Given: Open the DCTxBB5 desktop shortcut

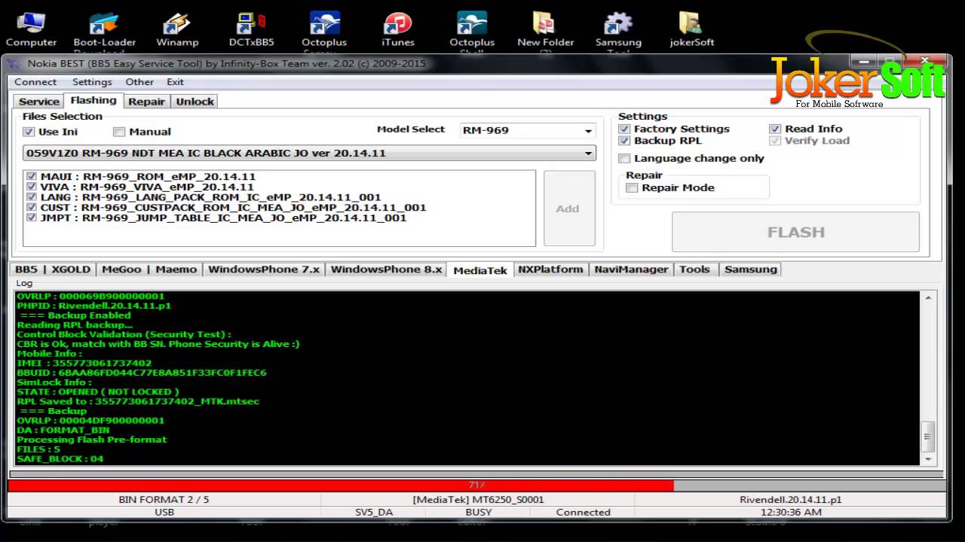Looking at the screenshot, I should 251,29.
